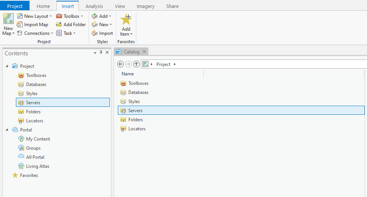
Task: Expand the Connections dropdown menu
Action: pyautogui.click(x=52, y=33)
